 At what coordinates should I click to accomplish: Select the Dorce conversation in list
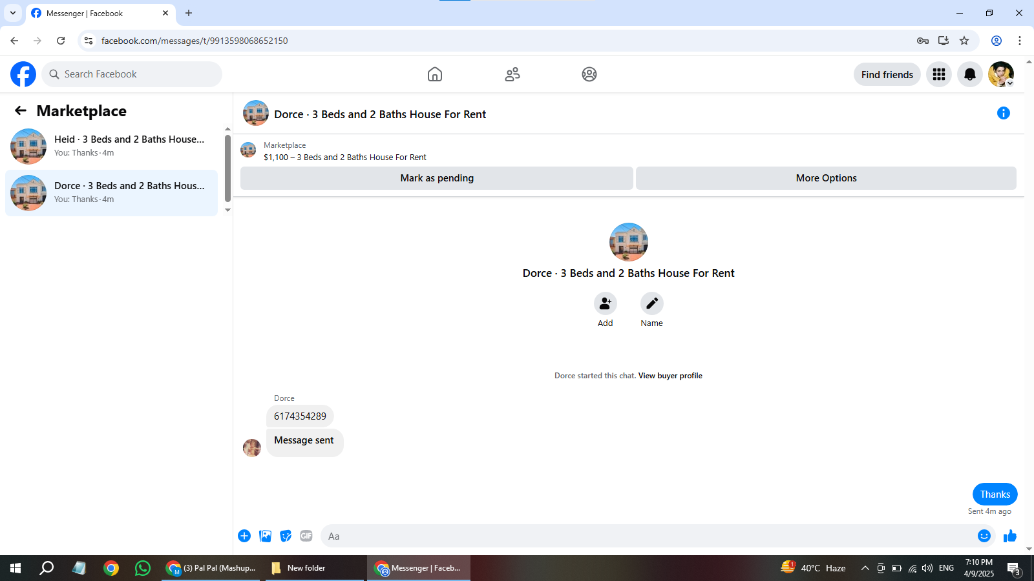111,193
